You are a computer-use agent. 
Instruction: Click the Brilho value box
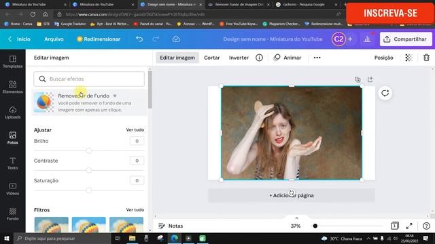(137, 141)
